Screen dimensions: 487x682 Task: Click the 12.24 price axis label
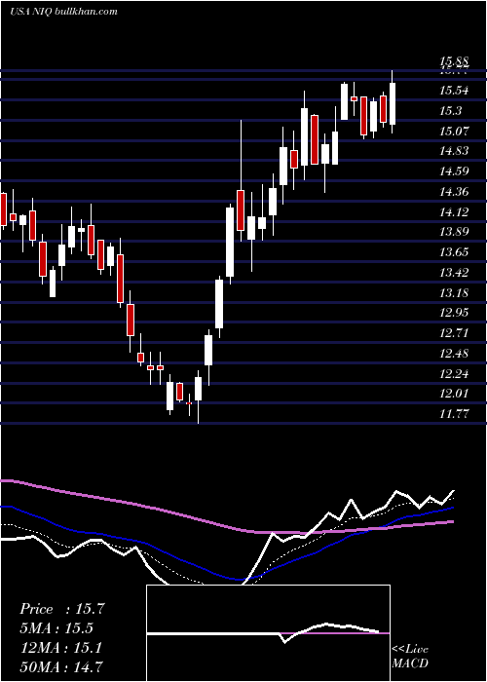click(x=454, y=373)
